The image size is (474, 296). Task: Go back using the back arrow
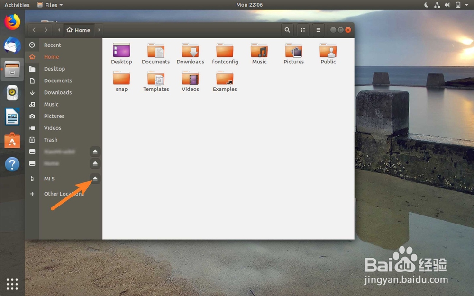coord(34,29)
